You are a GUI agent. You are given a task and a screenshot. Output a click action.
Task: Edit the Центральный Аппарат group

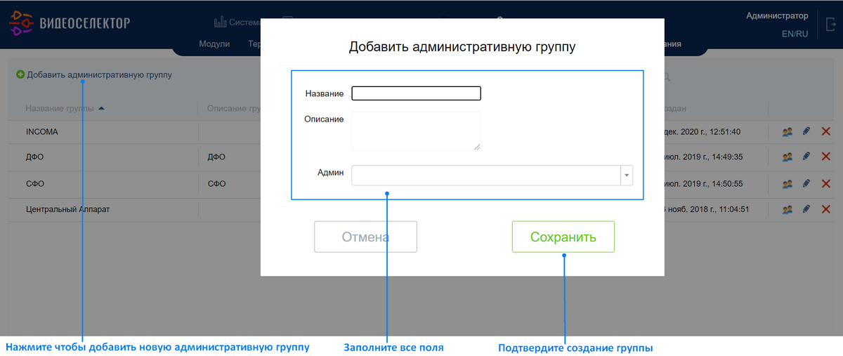806,209
